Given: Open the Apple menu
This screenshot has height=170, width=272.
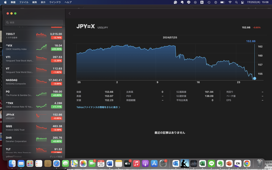Looking at the screenshot, I should click(5, 2).
